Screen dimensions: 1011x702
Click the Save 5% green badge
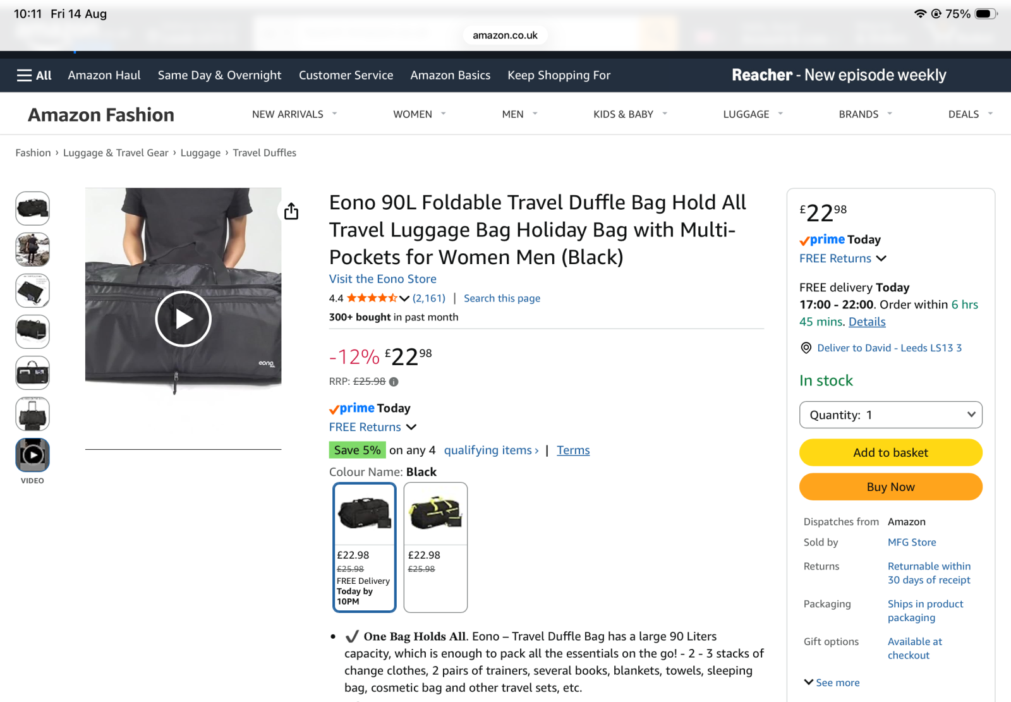(x=357, y=450)
